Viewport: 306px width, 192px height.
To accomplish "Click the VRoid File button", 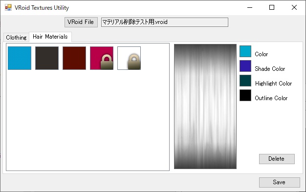I will 81,22.
